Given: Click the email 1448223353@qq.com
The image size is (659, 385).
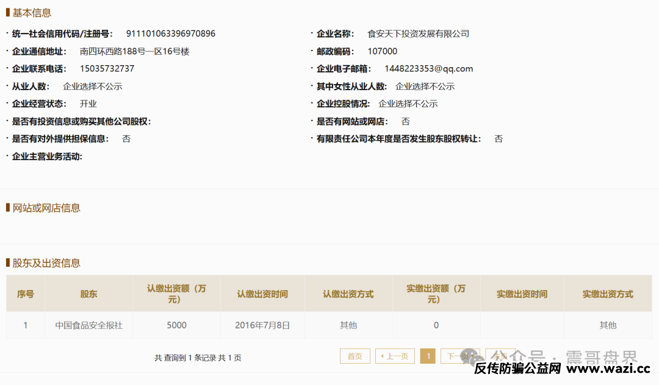Looking at the screenshot, I should [428, 69].
